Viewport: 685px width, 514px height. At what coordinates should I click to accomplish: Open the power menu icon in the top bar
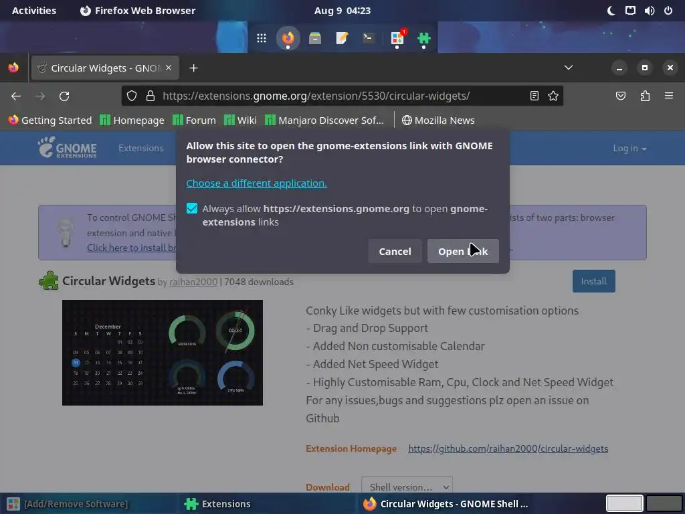tap(668, 11)
